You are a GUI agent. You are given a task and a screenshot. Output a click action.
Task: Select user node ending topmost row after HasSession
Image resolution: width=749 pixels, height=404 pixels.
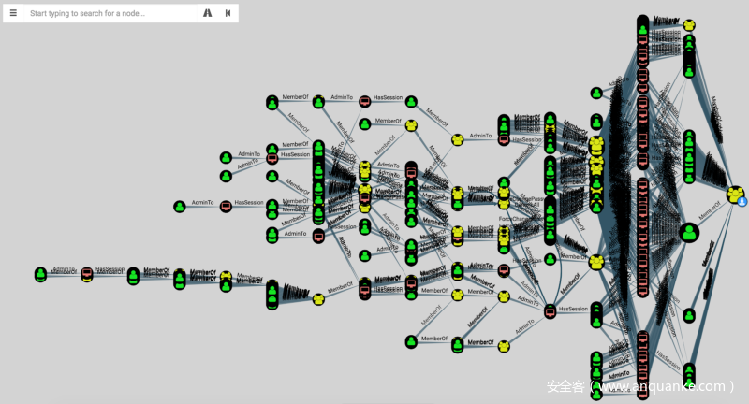point(411,101)
